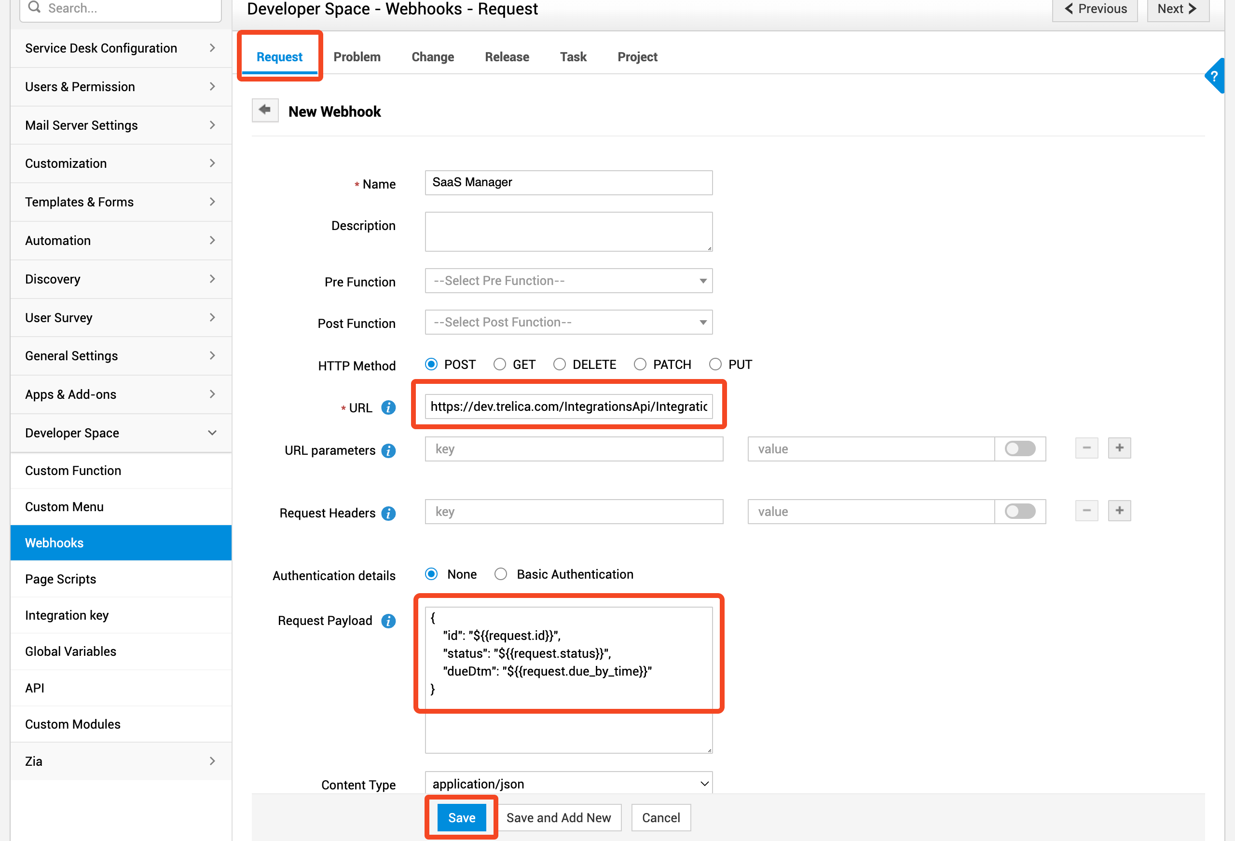The height and width of the screenshot is (841, 1235).
Task: Select the PUT HTTP method
Action: pyautogui.click(x=715, y=365)
